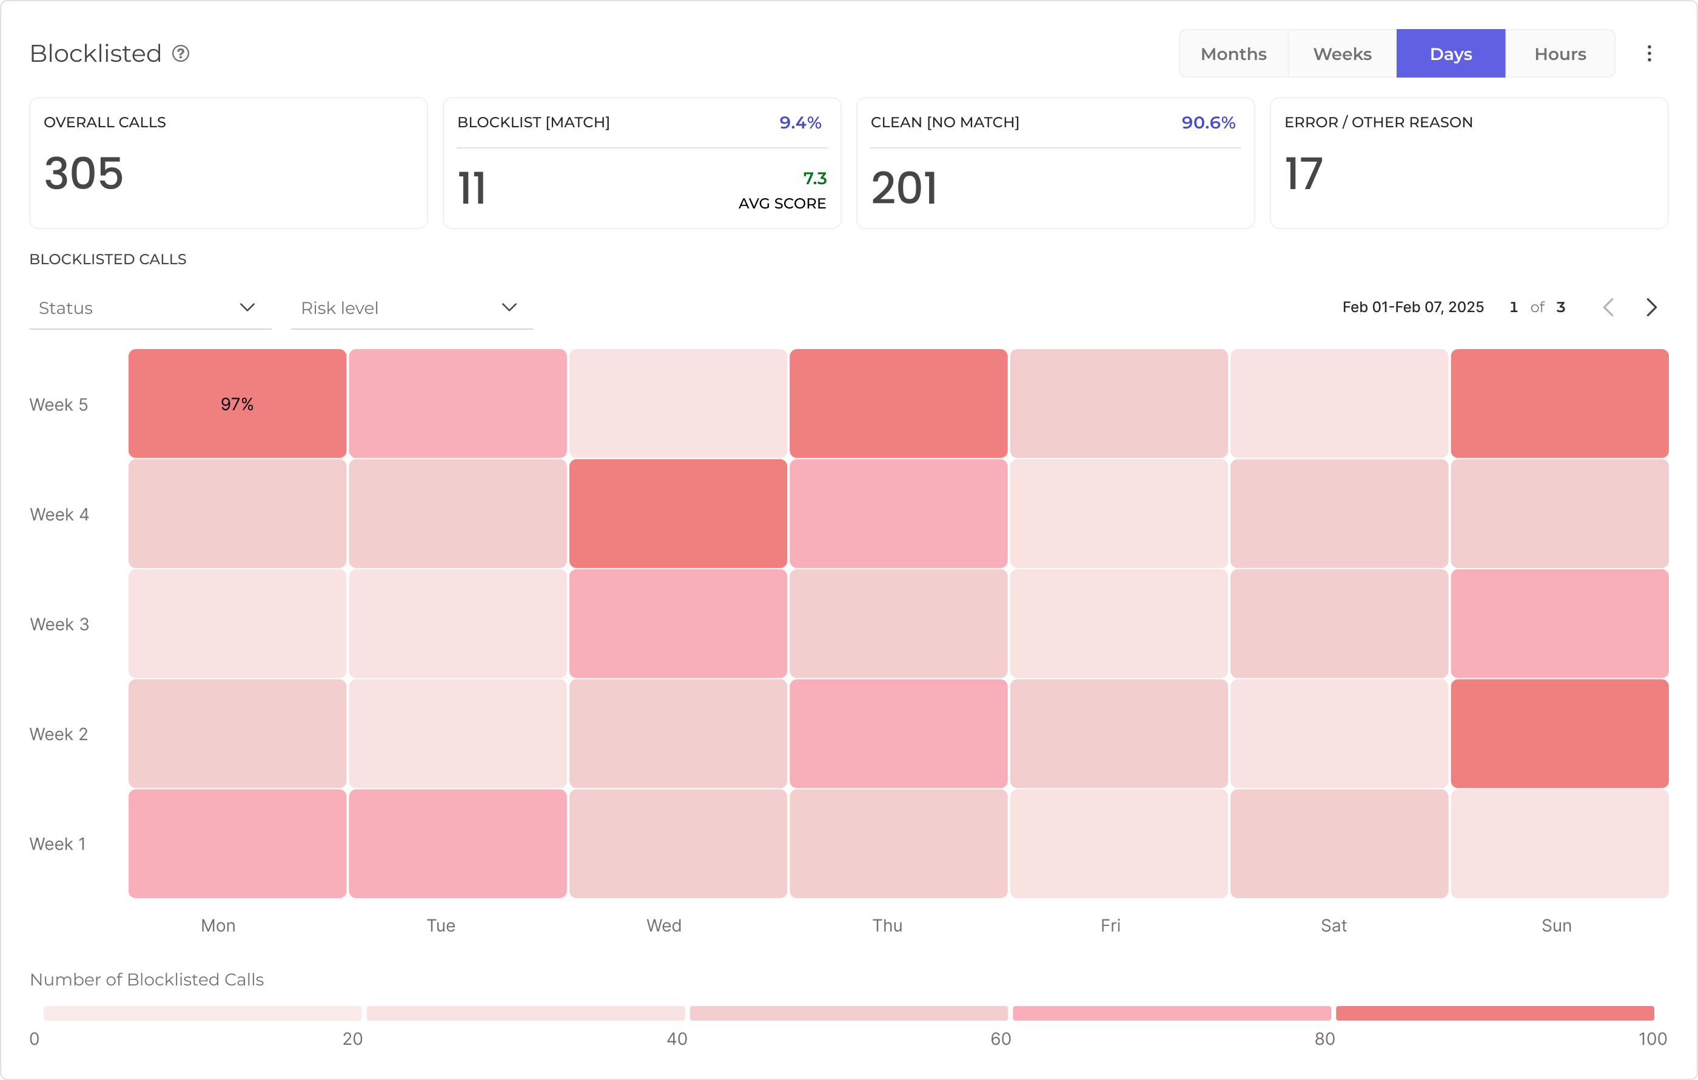Screen dimensions: 1698x1080
Task: Open the Clean No Match 201 card
Action: coord(1055,163)
